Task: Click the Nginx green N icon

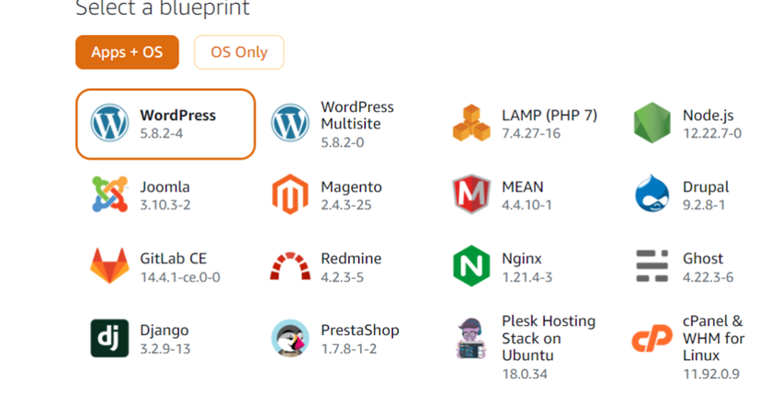Action: [x=471, y=266]
